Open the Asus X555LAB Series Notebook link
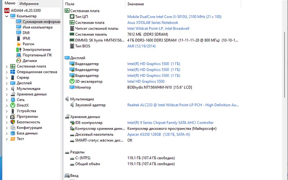The width and height of the screenshot is (288, 180). pyautogui.click(x=153, y=23)
